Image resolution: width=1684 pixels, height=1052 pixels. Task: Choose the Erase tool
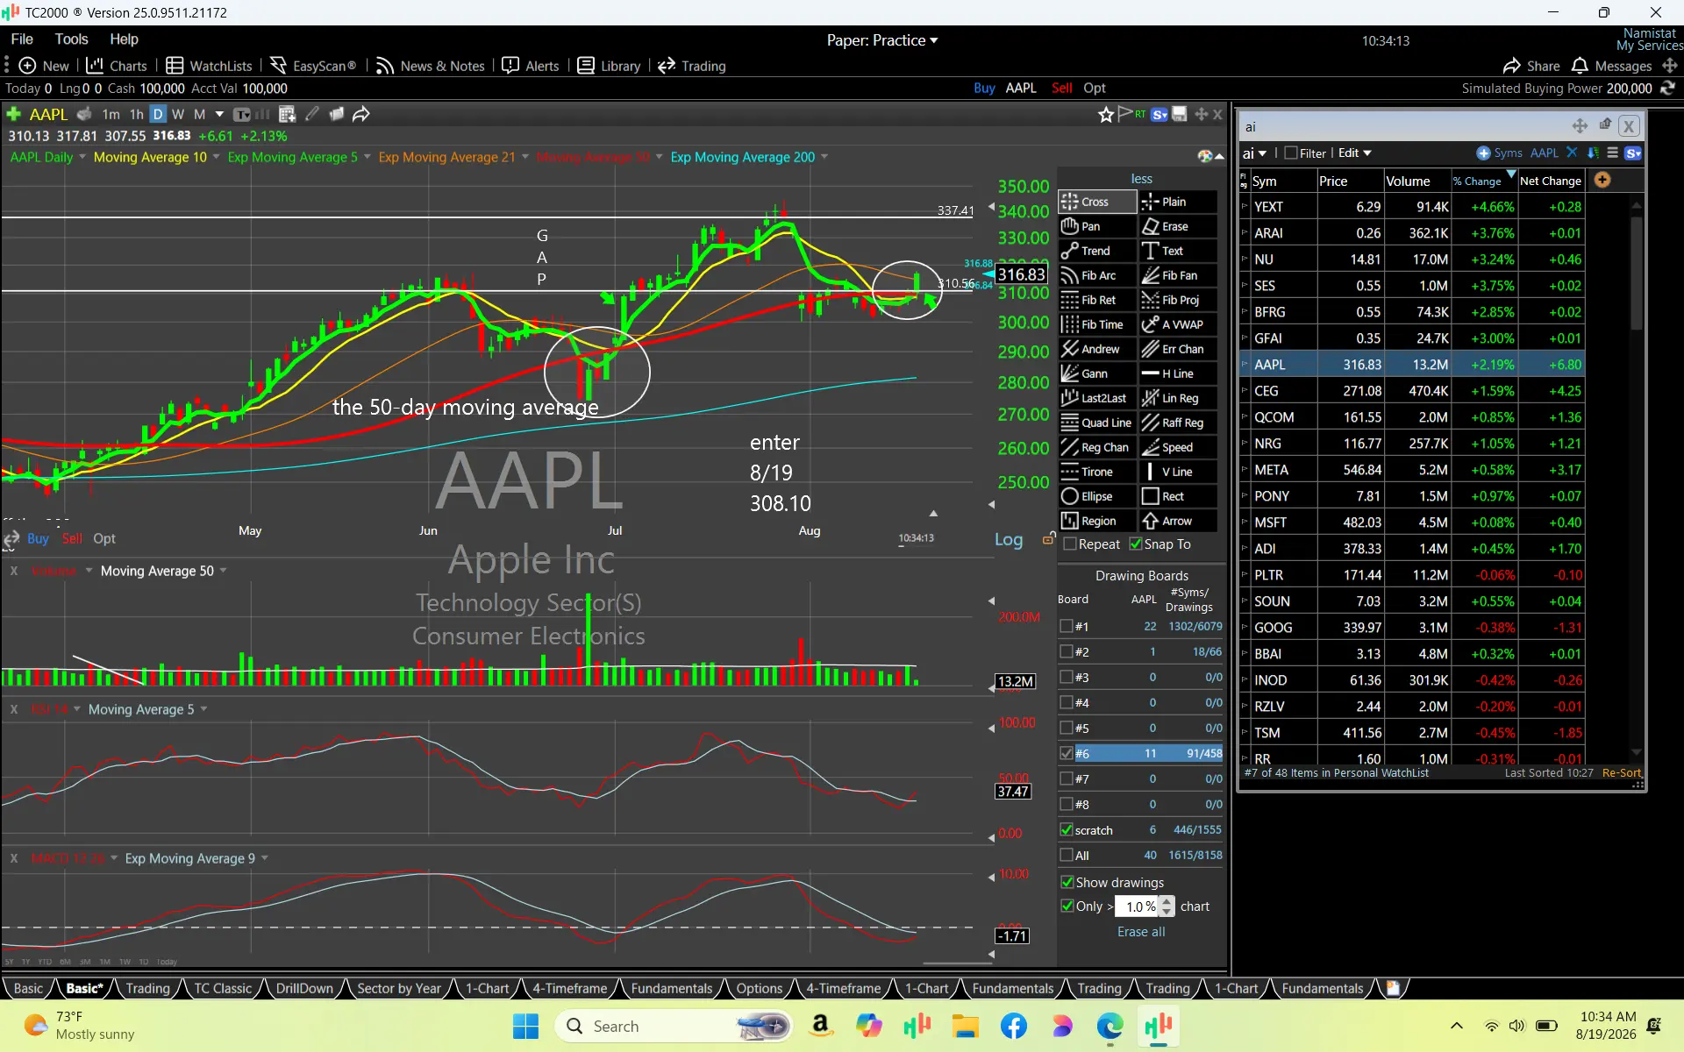pos(1178,226)
